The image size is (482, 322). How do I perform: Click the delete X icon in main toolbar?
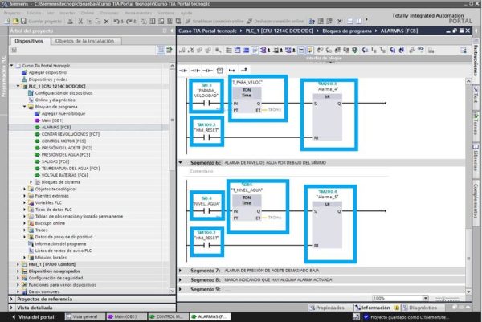tap(106, 21)
